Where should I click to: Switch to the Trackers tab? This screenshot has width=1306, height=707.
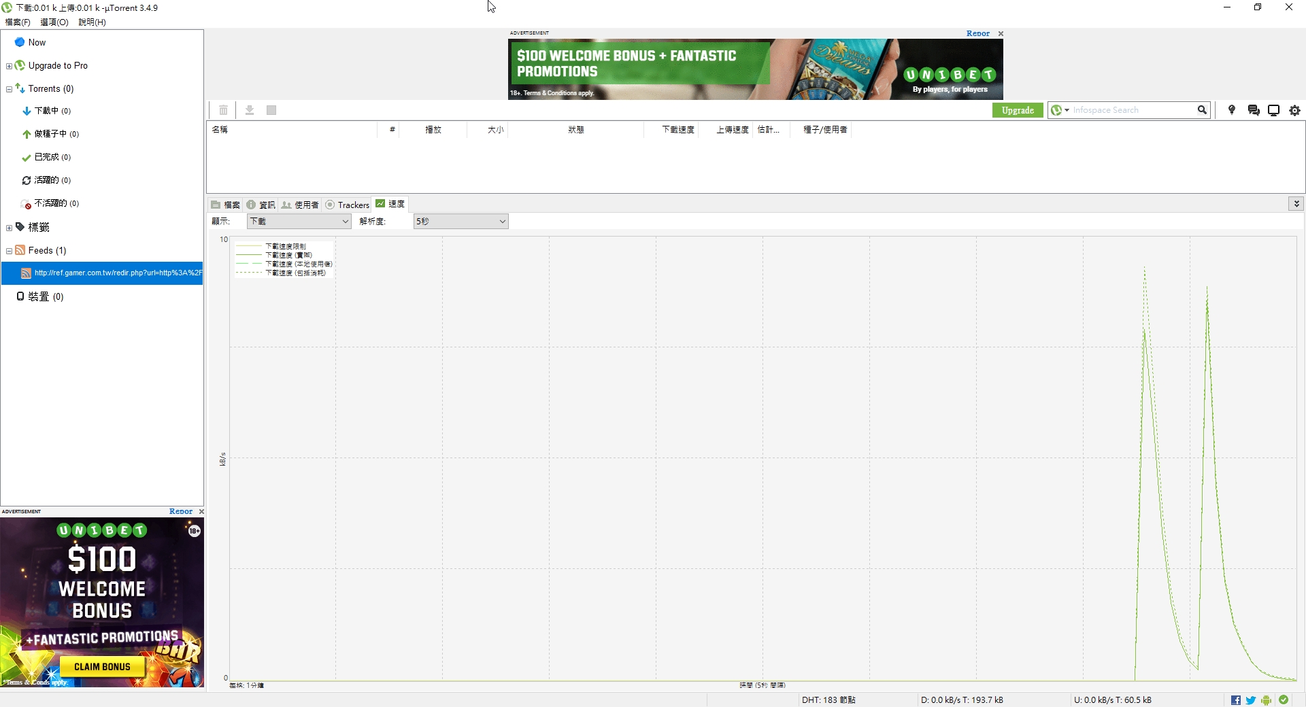pos(348,205)
